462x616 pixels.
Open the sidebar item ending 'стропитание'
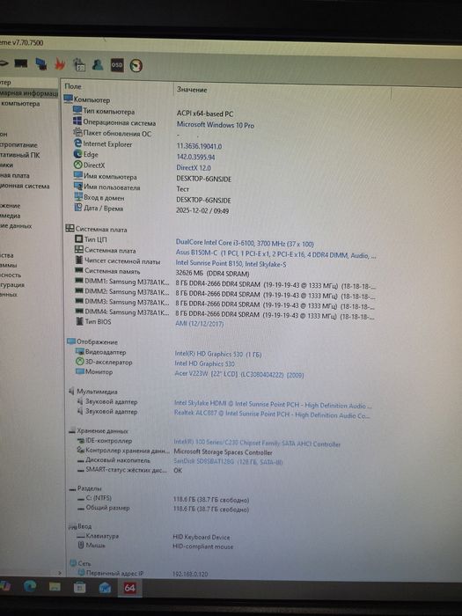pyautogui.click(x=18, y=145)
